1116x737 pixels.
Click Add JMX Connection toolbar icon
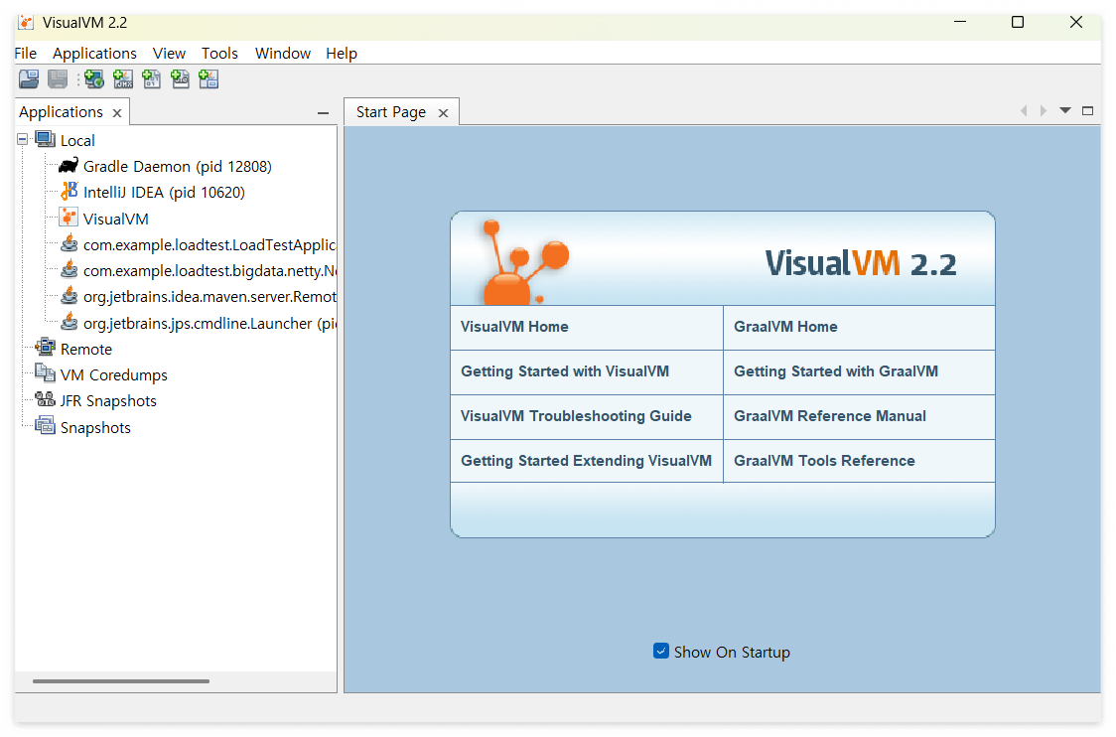coord(123,79)
